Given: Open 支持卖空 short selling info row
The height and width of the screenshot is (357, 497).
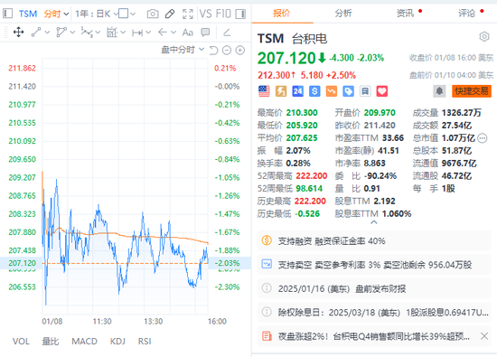Looking at the screenshot, I should tap(374, 265).
